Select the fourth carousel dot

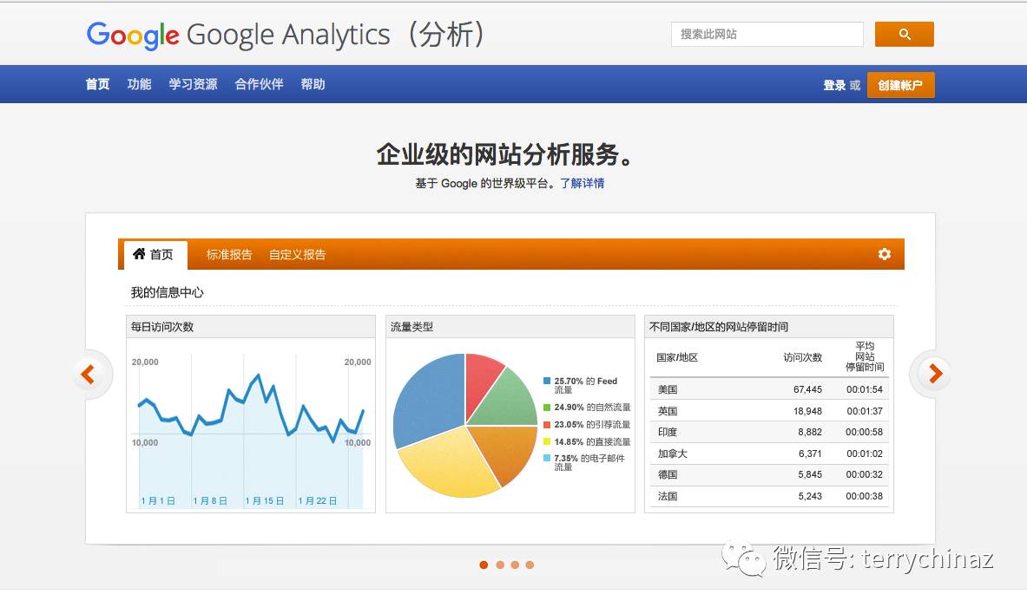pos(530,565)
